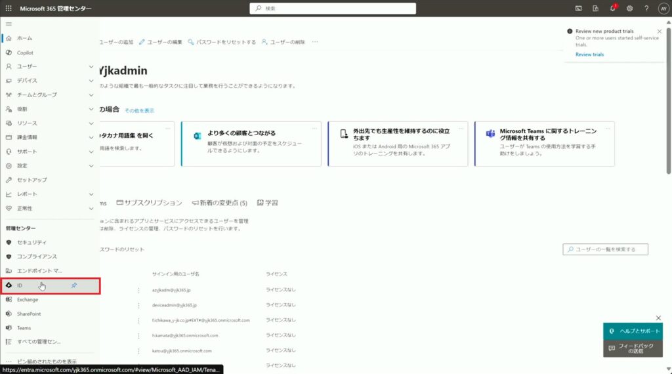
Task: Expand the Support (サポート) sidebar section
Action: [x=91, y=152]
